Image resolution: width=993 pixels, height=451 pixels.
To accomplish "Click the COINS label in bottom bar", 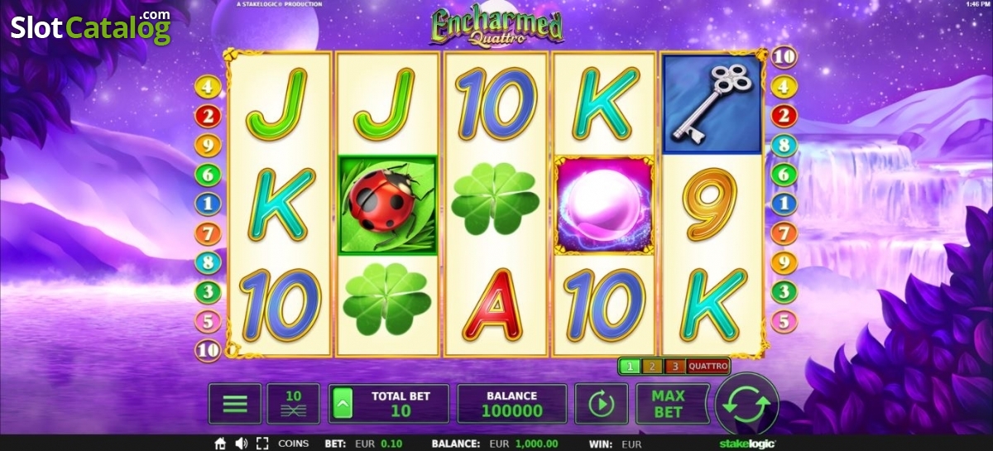I will pos(293,444).
